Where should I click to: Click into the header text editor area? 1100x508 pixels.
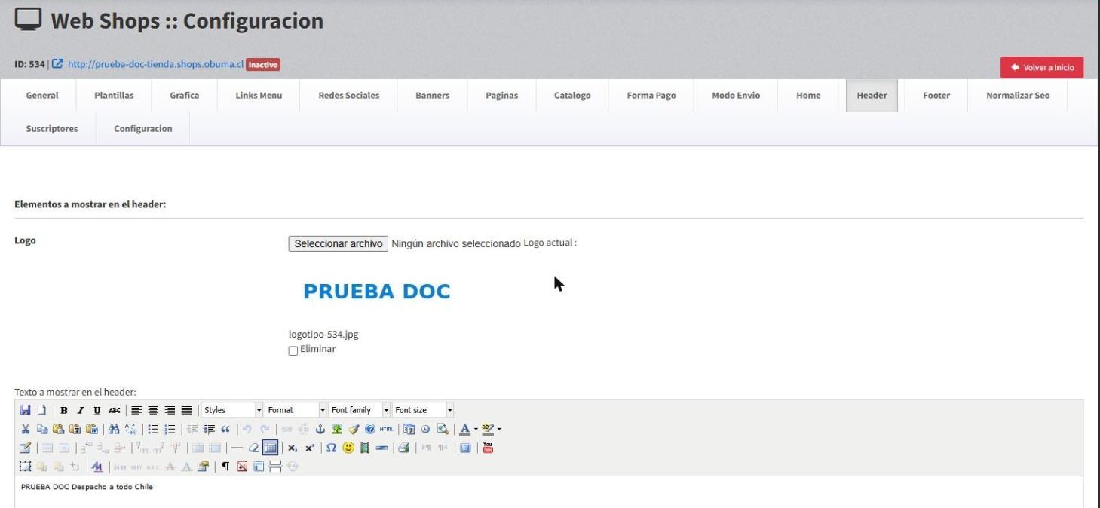[549, 491]
